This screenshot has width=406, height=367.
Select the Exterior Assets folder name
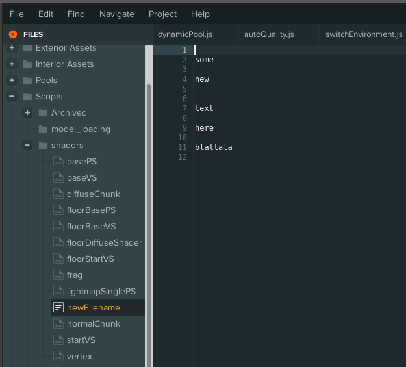[x=66, y=48]
